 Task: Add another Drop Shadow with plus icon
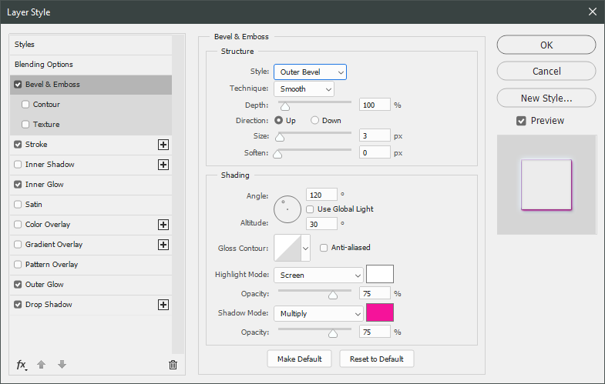(x=163, y=305)
